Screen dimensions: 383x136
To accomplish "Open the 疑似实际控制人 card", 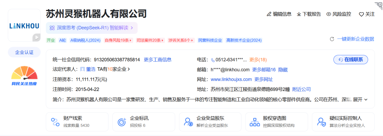I will (x=343, y=121).
